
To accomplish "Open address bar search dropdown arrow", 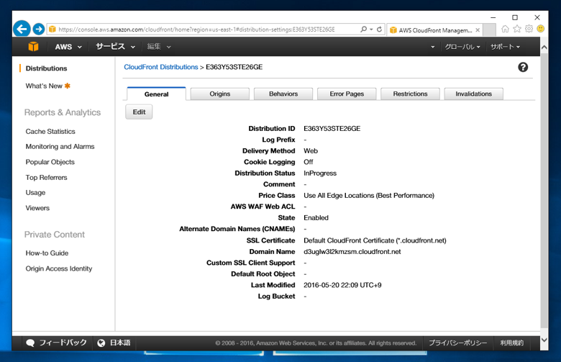I will click(371, 29).
